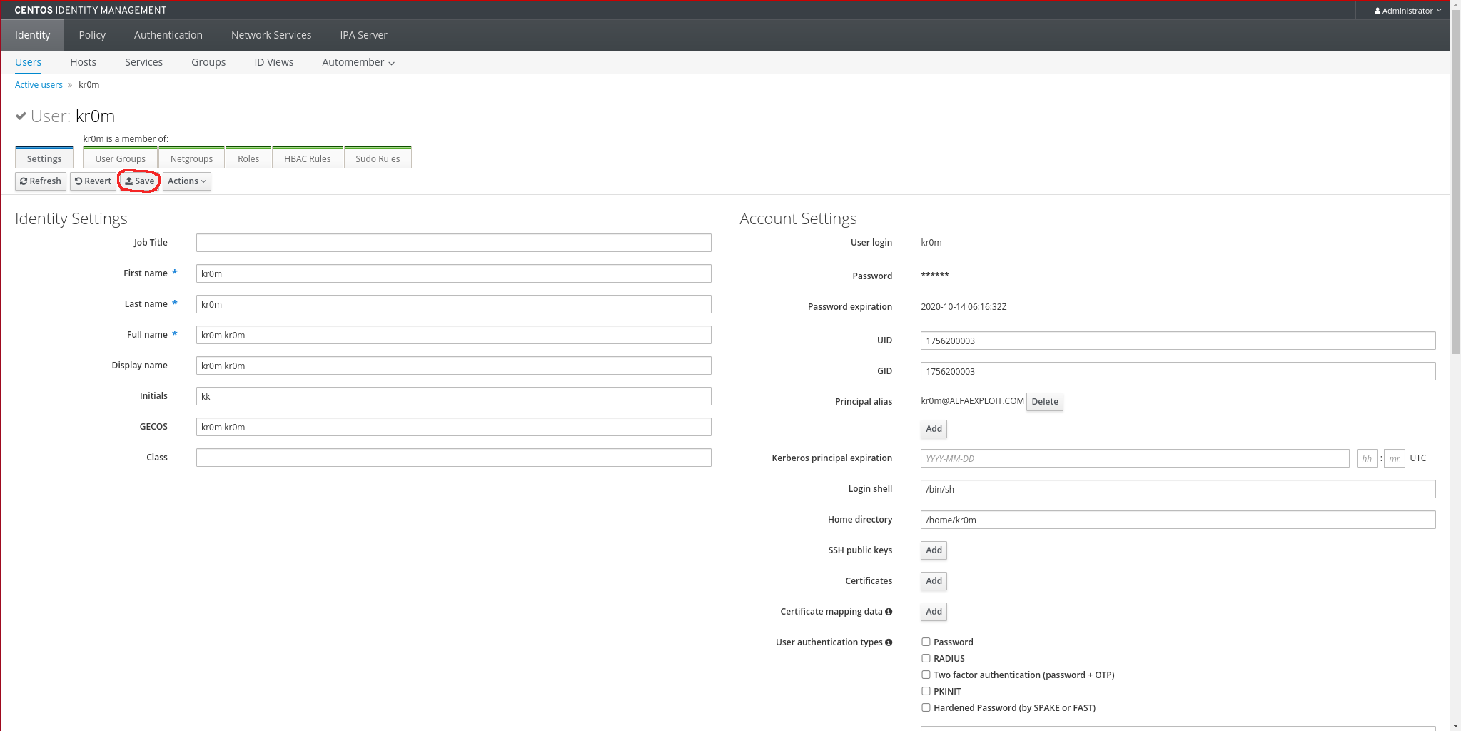Click info icon beside User authentication types
Viewport: 1461px width, 731px height.
889,642
